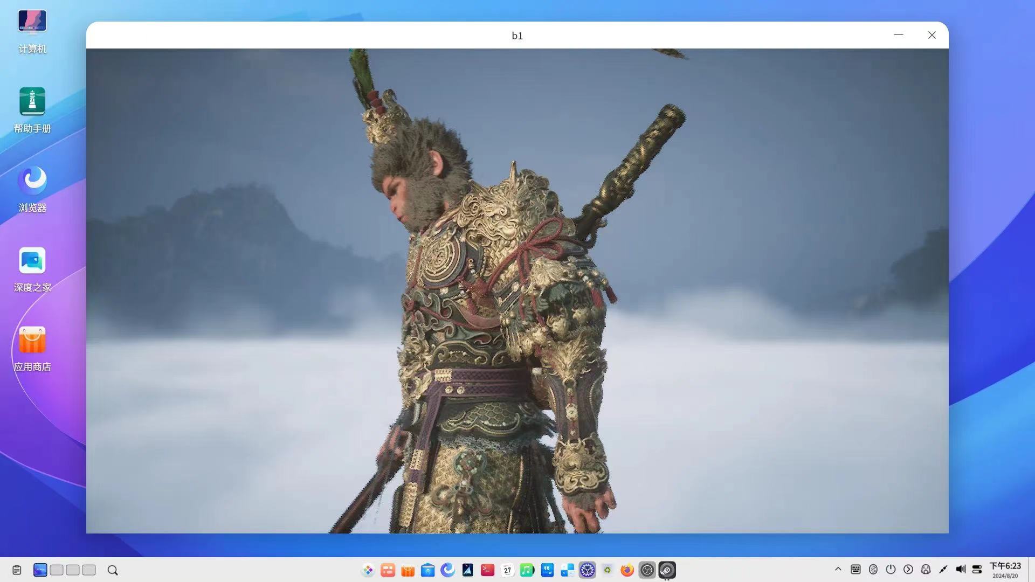This screenshot has width=1035, height=582.
Task: Switch to the second workspace in dock
Action: click(57, 570)
